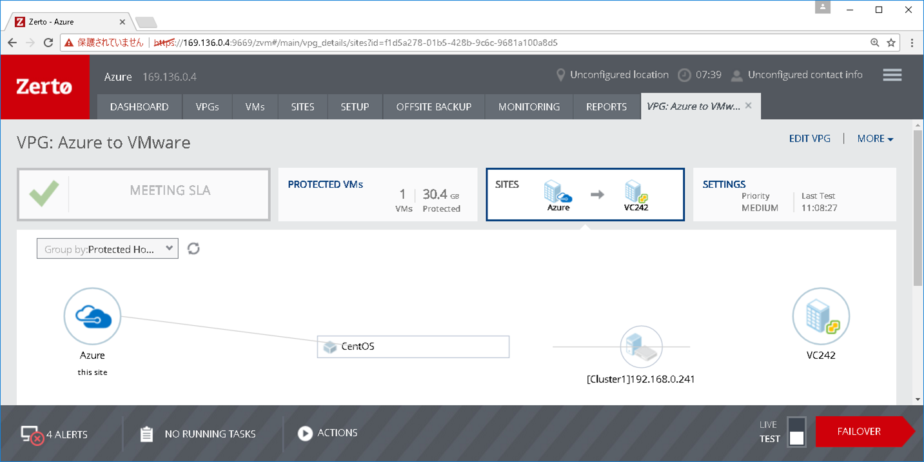
Task: Click the Actions play icon
Action: [x=305, y=434]
